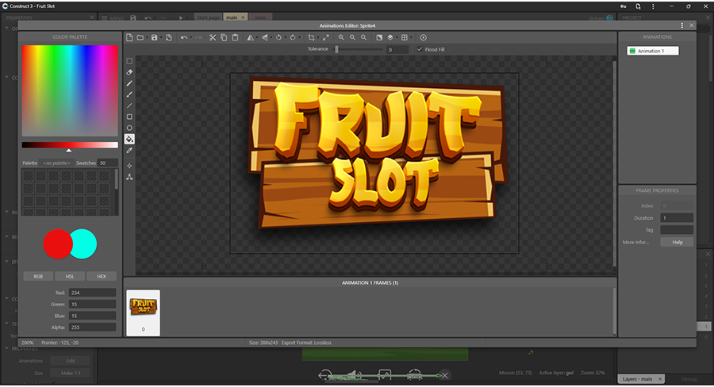Toggle the Flood Fill checkbox
Viewport: 714px width, 387px height.
point(420,49)
